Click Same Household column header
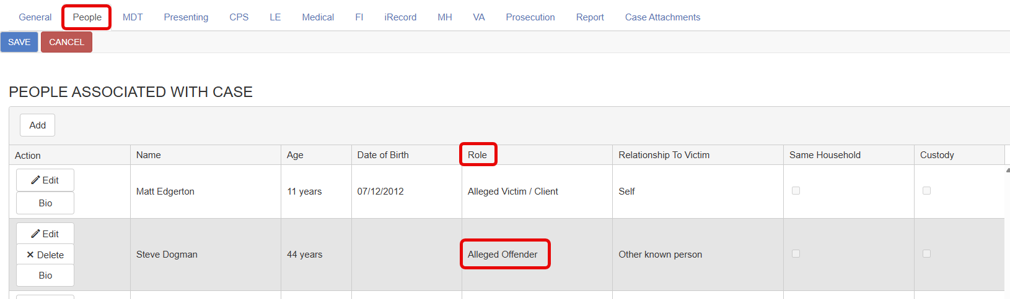This screenshot has height=299, width=1010. 849,155
